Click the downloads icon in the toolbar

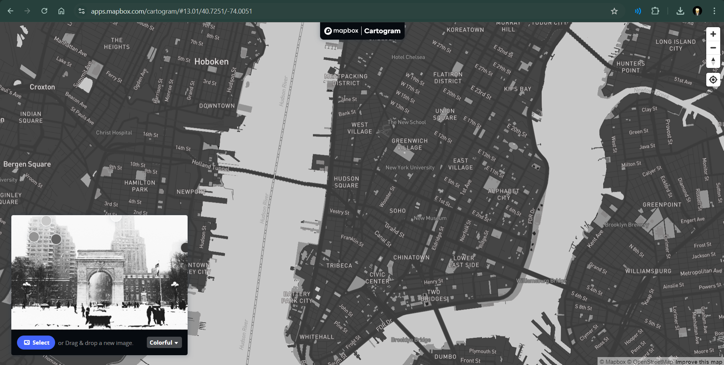(680, 11)
